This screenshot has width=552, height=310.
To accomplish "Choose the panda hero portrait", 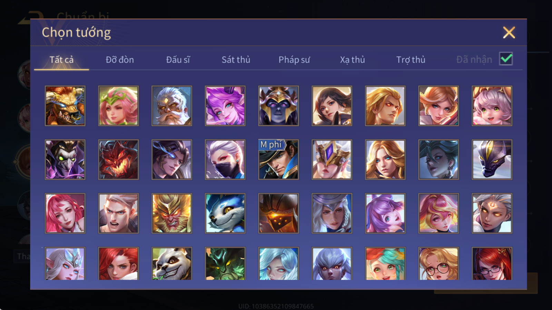I will 171,263.
